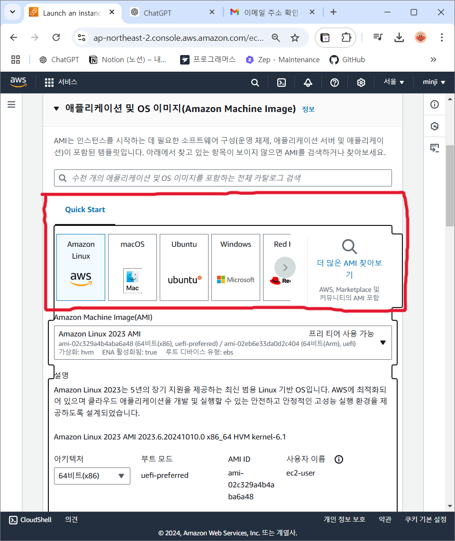This screenshot has width=455, height=541.
Task: Open the ChatGPT bookmark
Action: click(x=59, y=60)
